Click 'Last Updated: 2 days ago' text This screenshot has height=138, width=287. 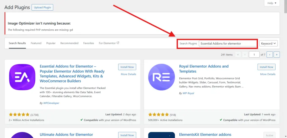point(121,115)
